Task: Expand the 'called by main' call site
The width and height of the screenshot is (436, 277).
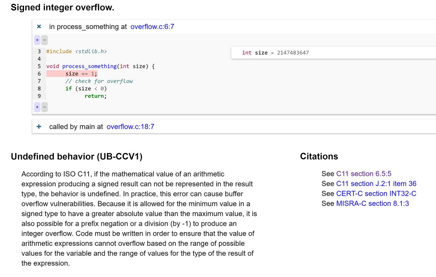Action: pyautogui.click(x=39, y=127)
